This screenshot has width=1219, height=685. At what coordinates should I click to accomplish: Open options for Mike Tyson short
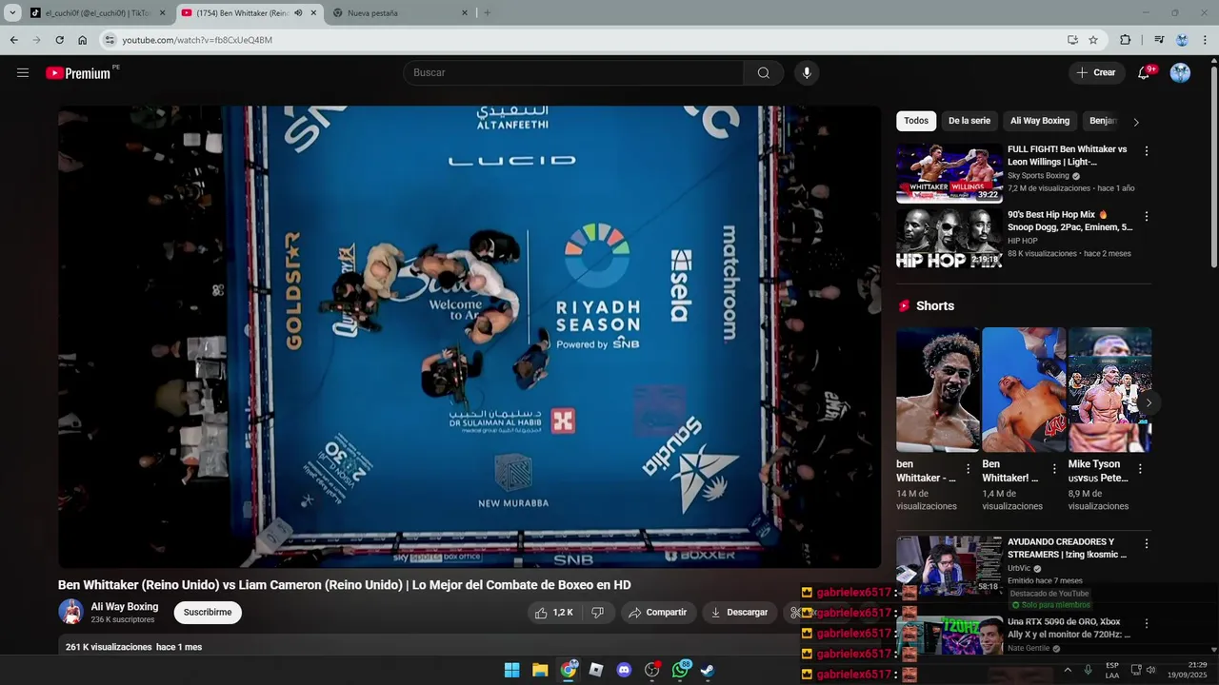[1139, 468]
